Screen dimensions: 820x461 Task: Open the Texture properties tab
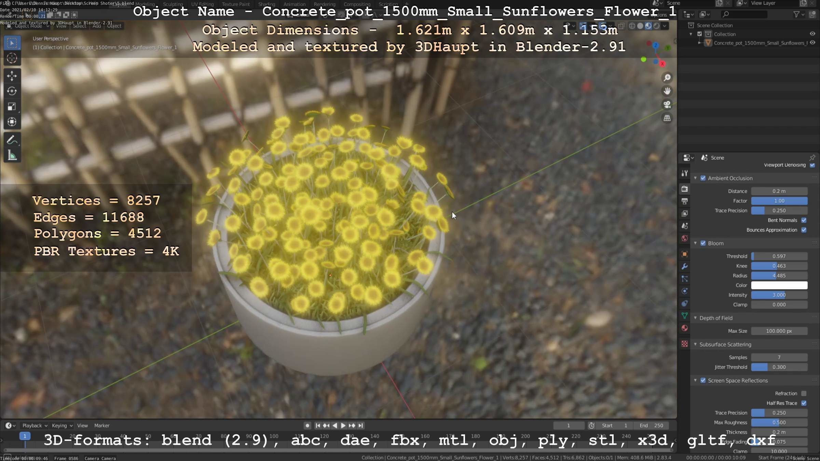coord(684,344)
